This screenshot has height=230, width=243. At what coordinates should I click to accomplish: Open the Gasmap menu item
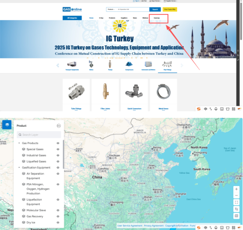point(157,18)
